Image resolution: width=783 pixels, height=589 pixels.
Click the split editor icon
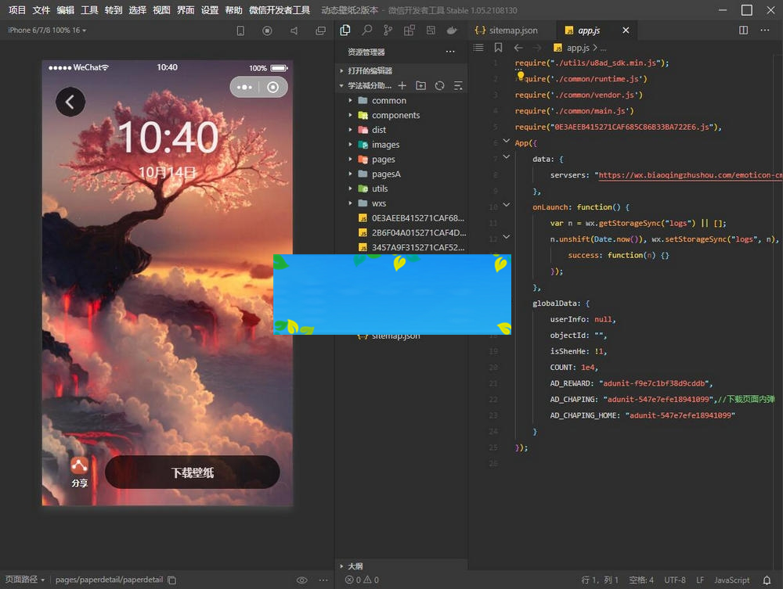pos(744,31)
